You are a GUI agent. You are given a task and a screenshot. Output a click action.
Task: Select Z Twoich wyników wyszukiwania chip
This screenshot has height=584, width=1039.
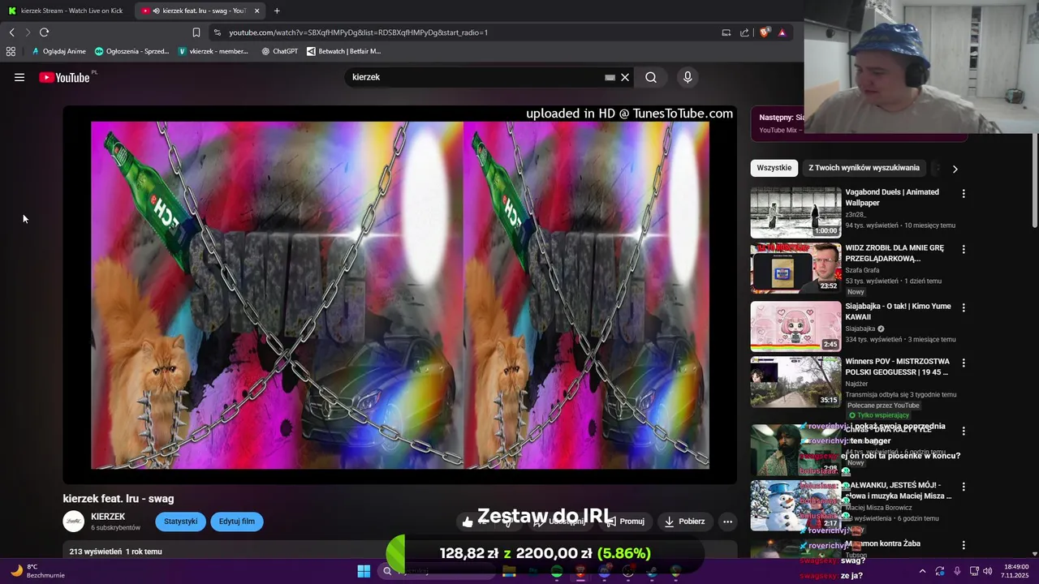point(864,168)
